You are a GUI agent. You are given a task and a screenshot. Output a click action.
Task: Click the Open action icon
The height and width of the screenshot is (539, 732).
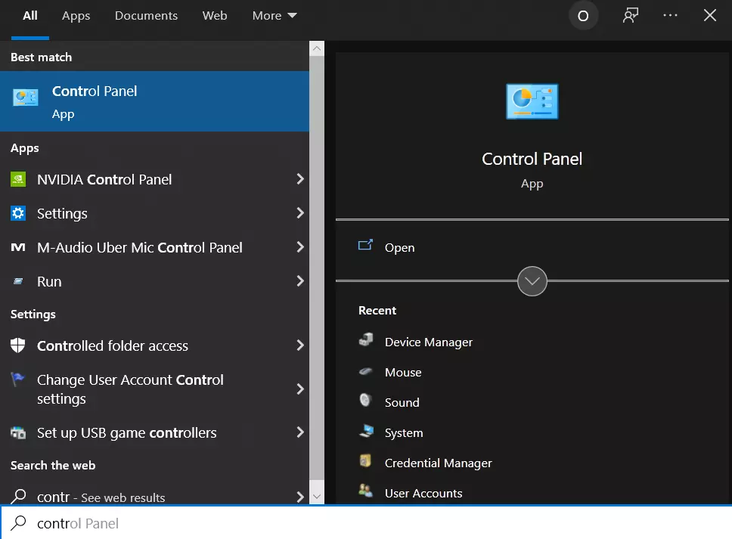point(365,245)
